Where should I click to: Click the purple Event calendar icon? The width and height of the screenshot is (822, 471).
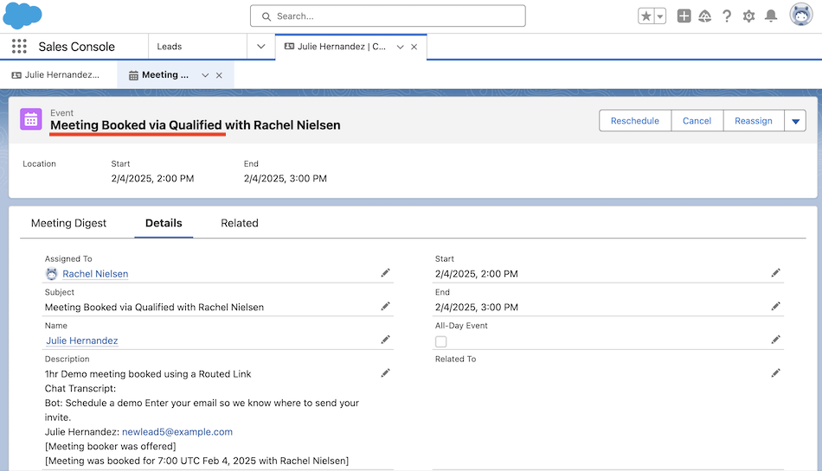[x=31, y=119]
